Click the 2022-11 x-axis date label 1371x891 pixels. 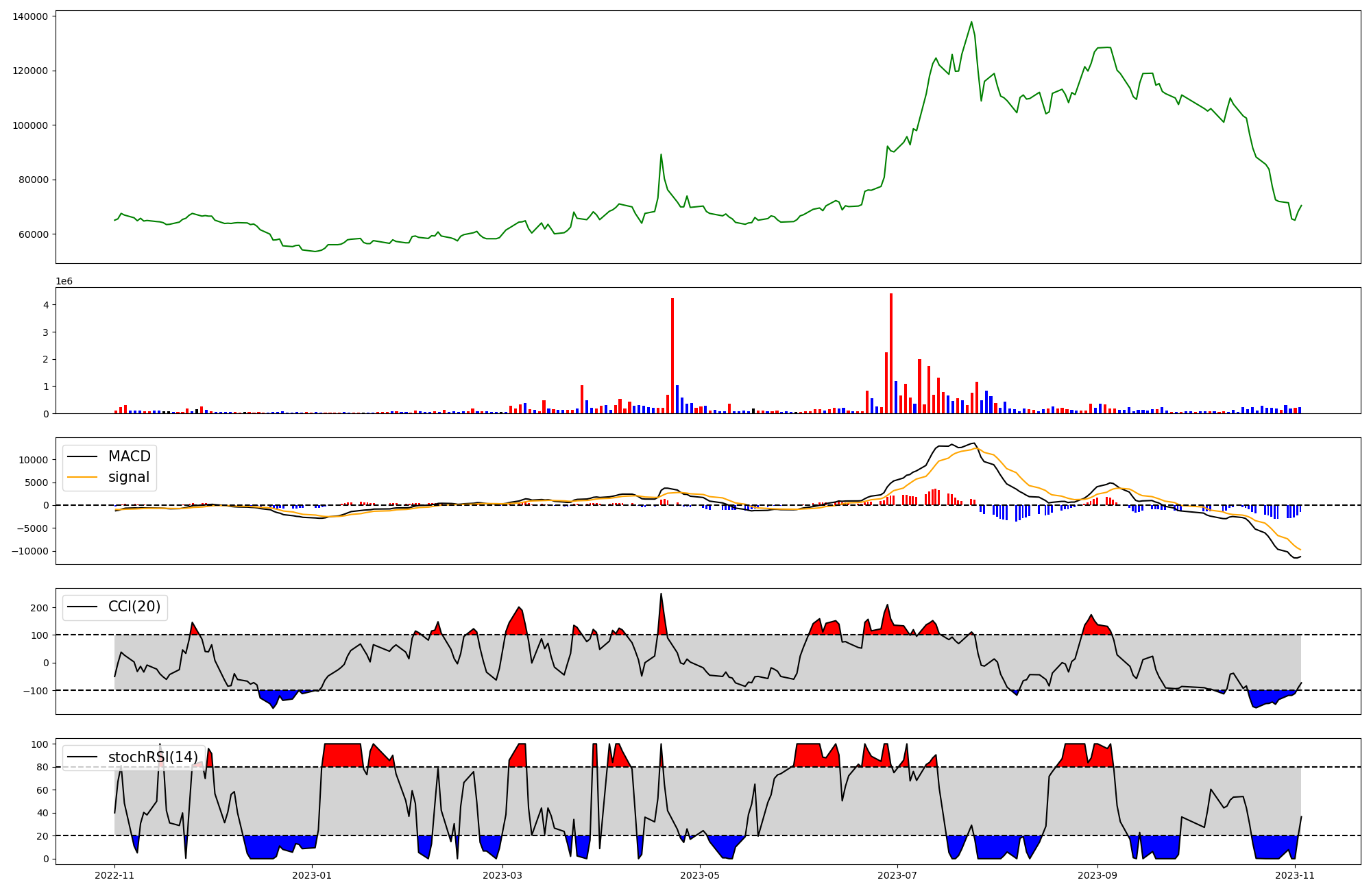tap(114, 875)
